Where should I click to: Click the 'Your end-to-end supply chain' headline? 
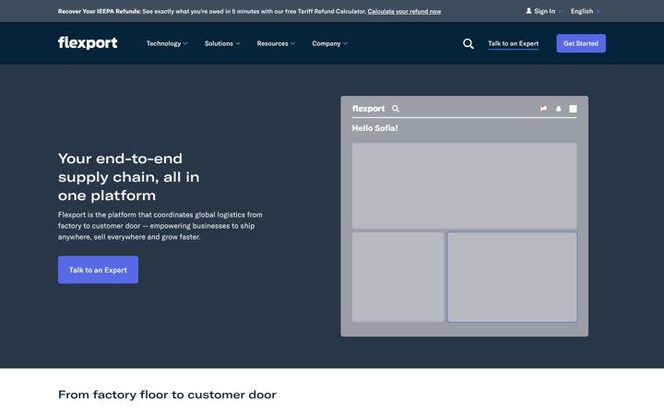(x=129, y=177)
